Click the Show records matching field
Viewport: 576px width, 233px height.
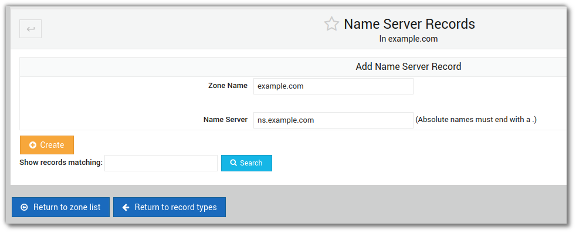pyautogui.click(x=161, y=163)
